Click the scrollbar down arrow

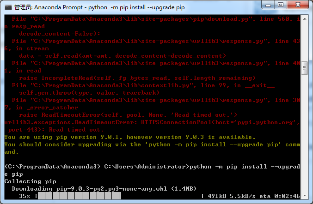click(305, 196)
